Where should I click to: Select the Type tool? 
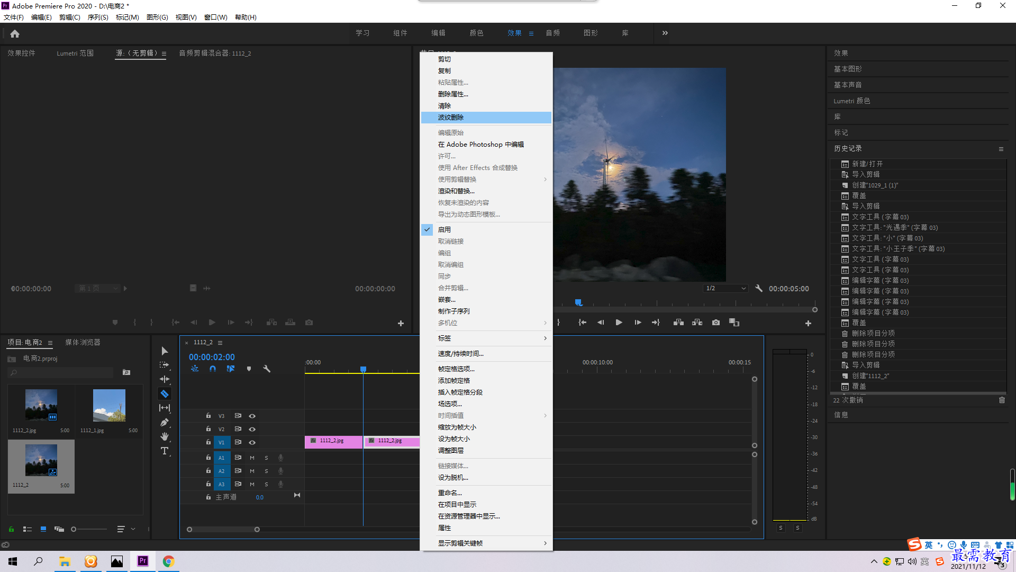[165, 451]
